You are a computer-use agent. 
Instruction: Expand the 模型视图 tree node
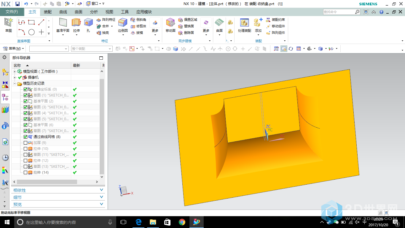click(15, 72)
